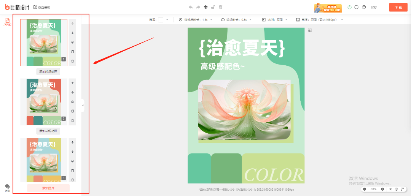Move frame 2 down with arrow icon
The width and height of the screenshot is (411, 196).
pos(73,92)
